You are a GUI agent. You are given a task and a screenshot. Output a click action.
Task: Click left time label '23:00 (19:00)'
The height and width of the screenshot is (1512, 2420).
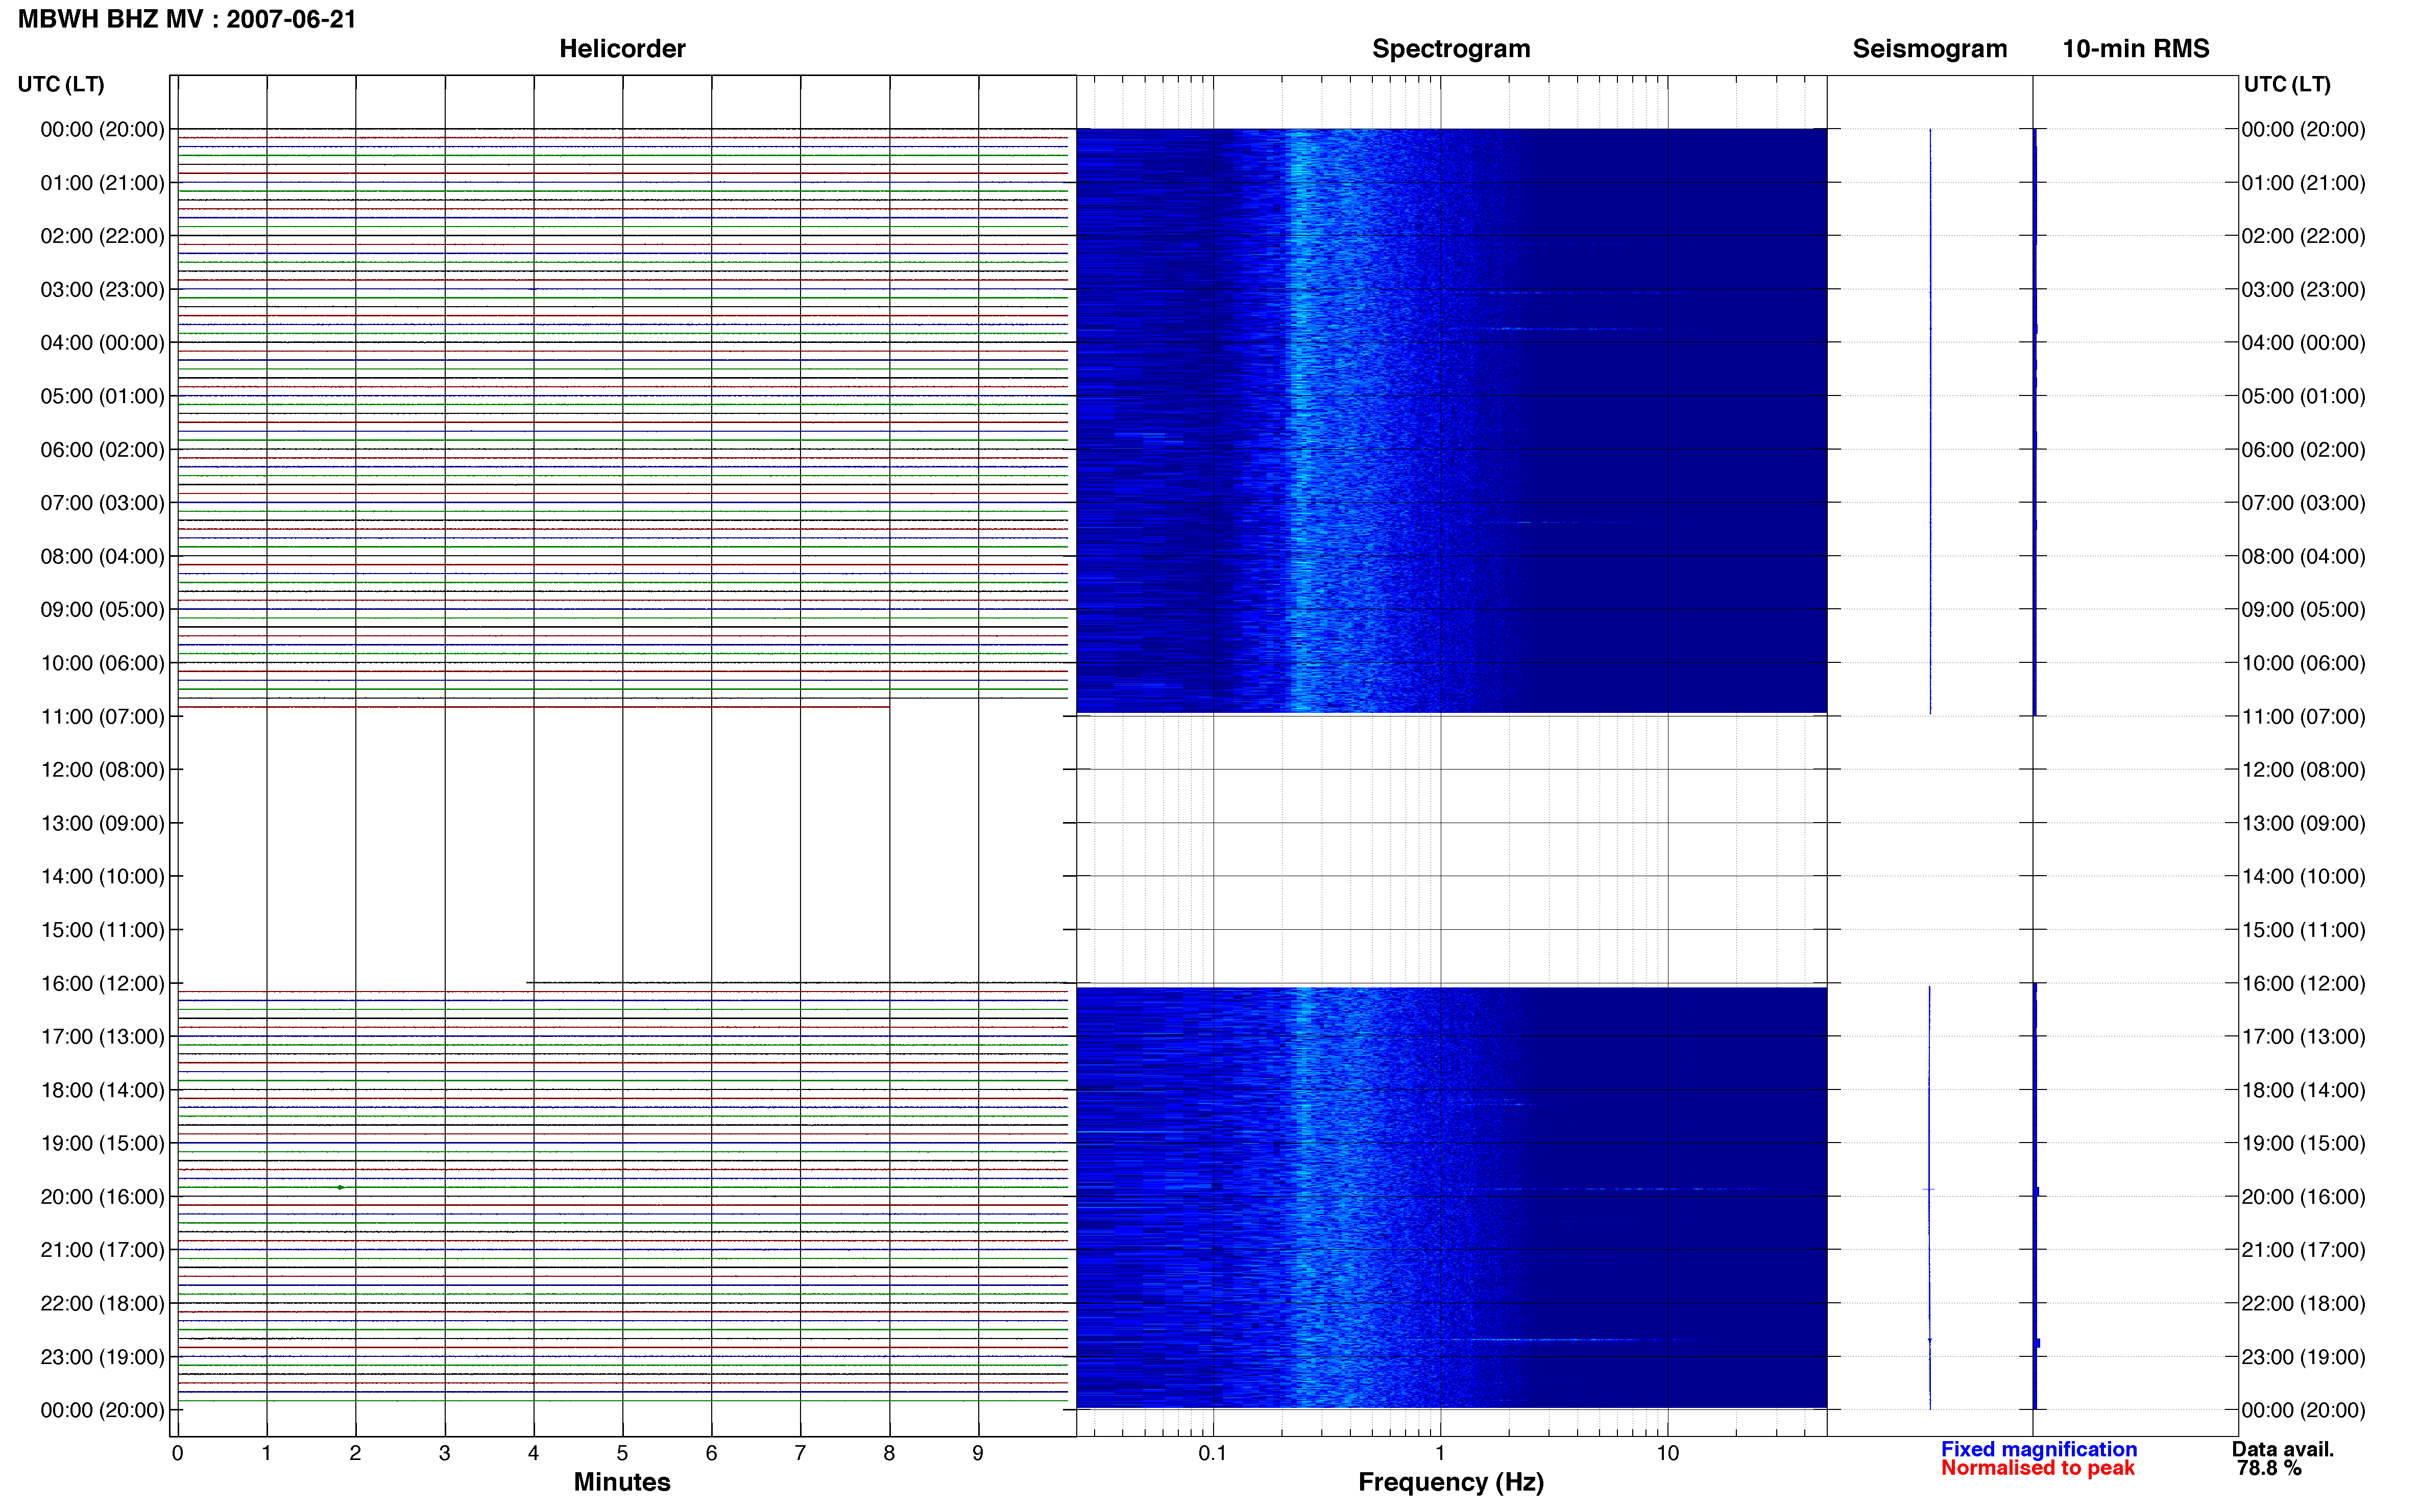(x=102, y=1357)
